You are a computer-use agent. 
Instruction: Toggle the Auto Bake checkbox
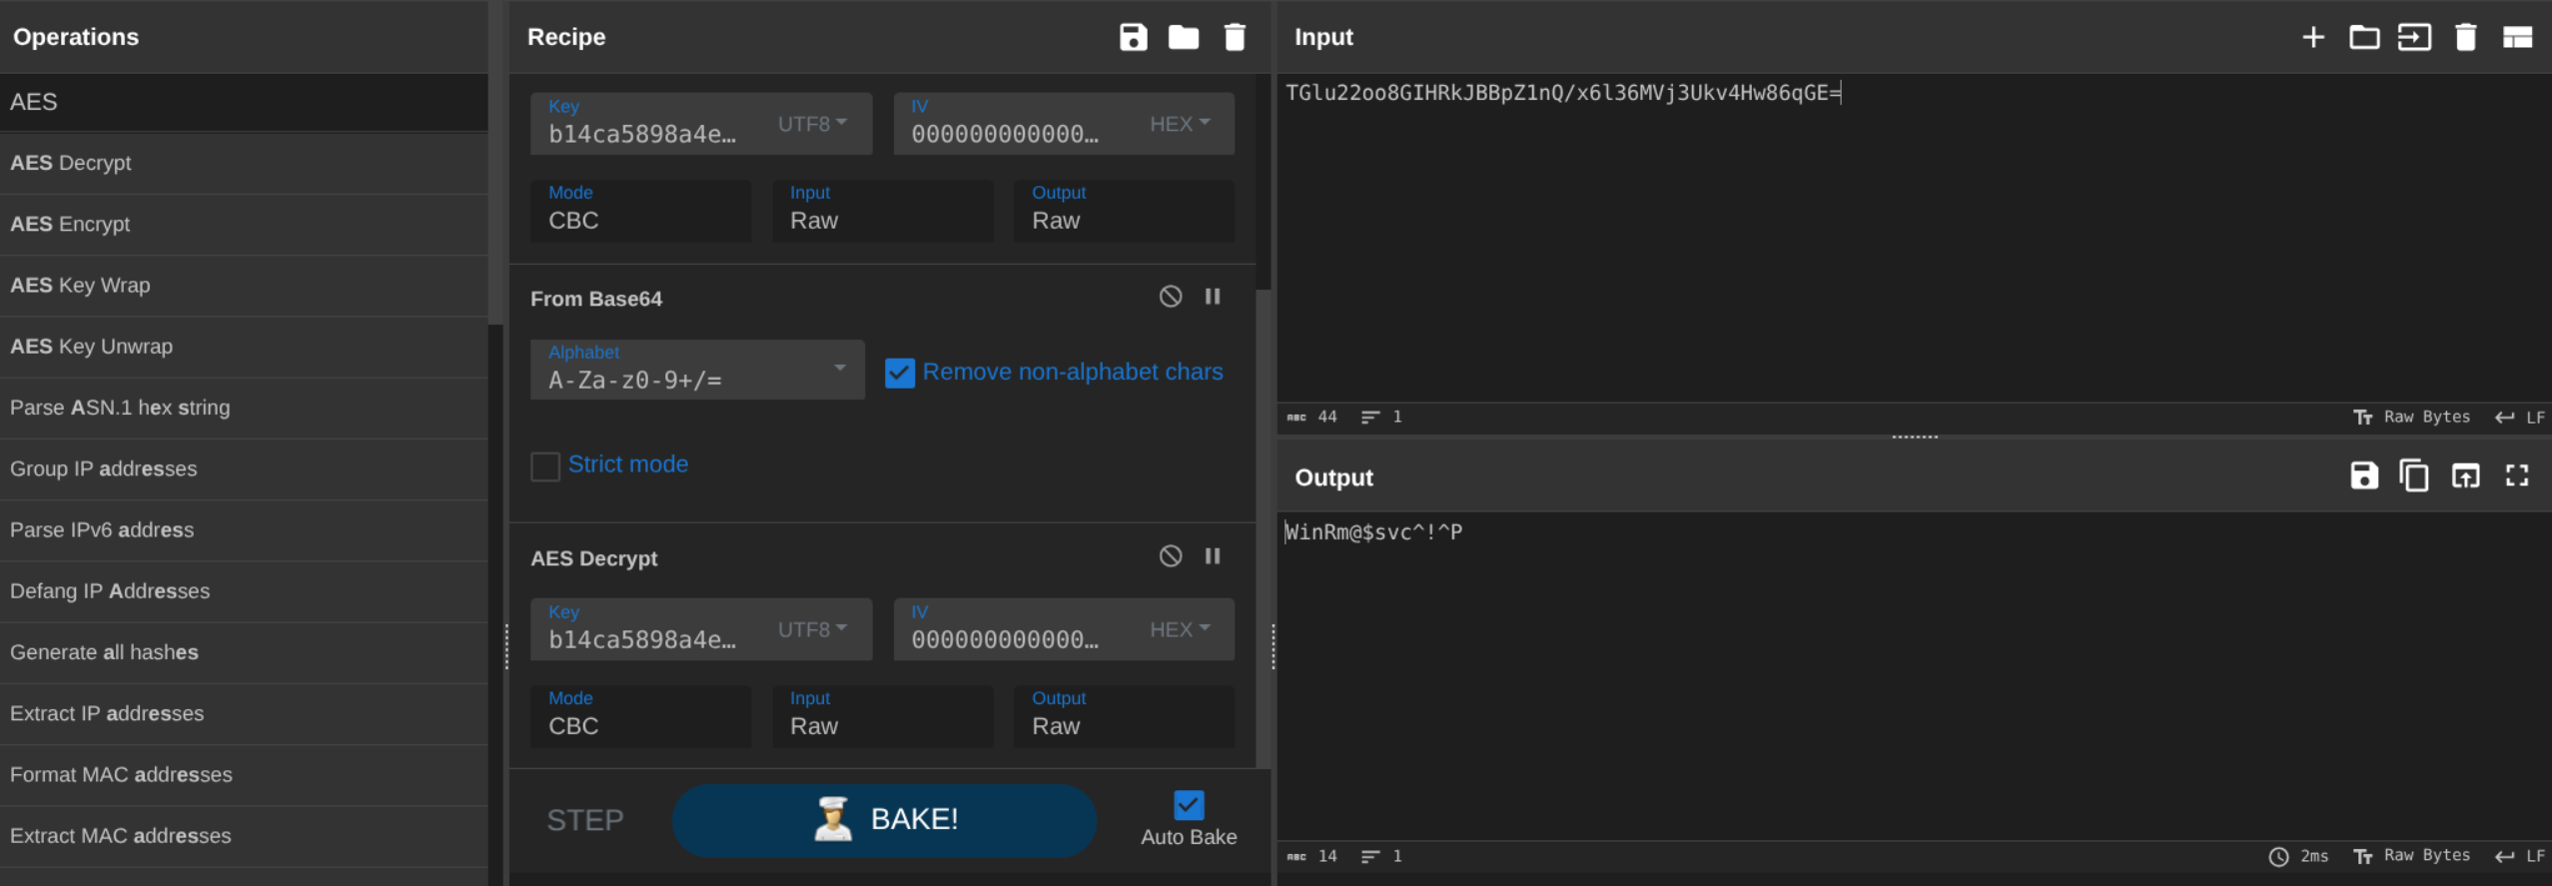pos(1189,805)
